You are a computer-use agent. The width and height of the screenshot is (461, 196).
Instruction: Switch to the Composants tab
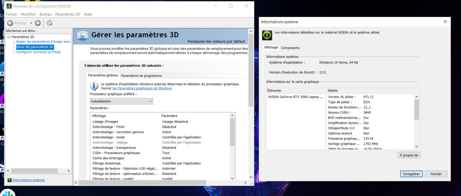(x=290, y=48)
